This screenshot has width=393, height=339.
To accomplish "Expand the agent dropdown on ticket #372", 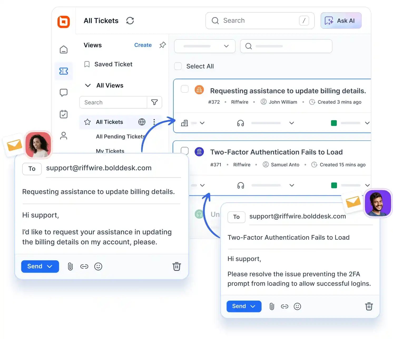I will 292,123.
